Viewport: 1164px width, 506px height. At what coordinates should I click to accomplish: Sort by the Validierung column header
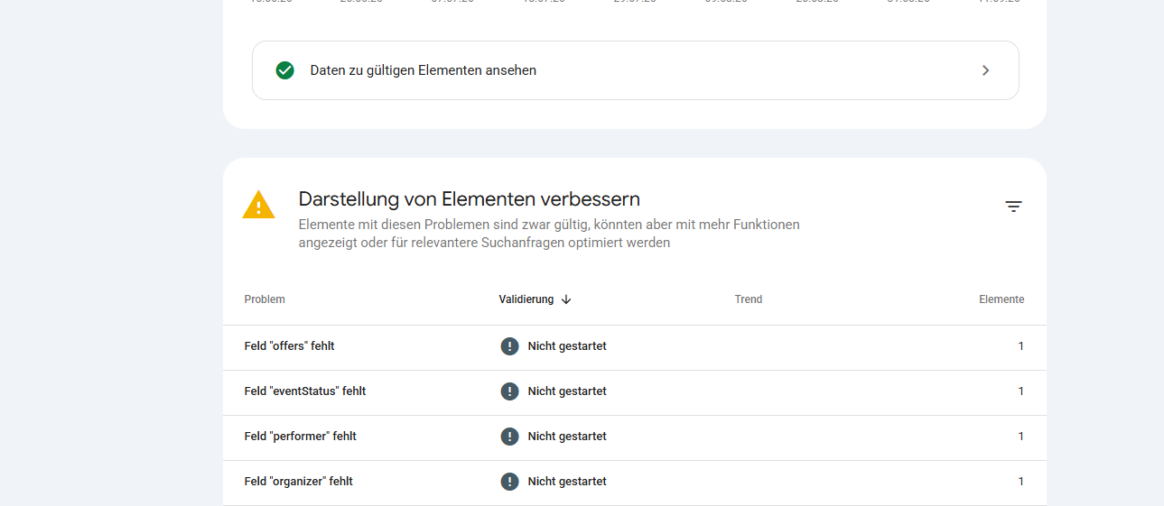click(526, 299)
